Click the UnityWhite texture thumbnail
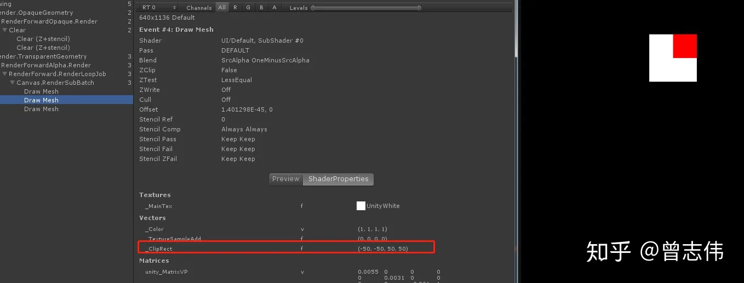Image resolution: width=744 pixels, height=283 pixels. pyautogui.click(x=361, y=206)
